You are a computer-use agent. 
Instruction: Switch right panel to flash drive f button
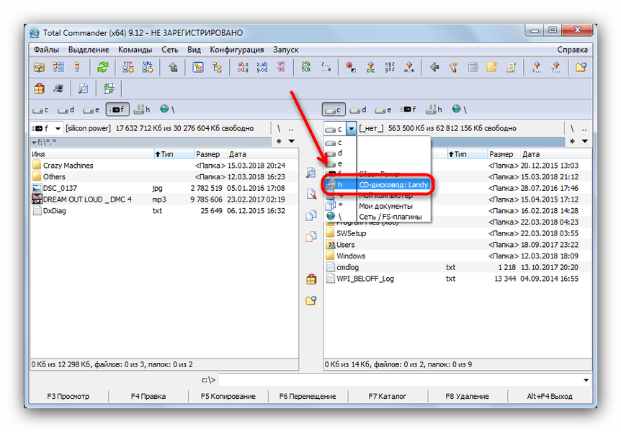click(x=408, y=109)
